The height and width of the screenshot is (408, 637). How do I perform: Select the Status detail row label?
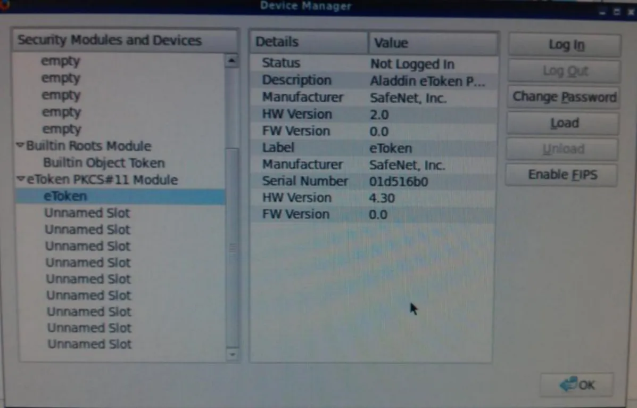281,63
